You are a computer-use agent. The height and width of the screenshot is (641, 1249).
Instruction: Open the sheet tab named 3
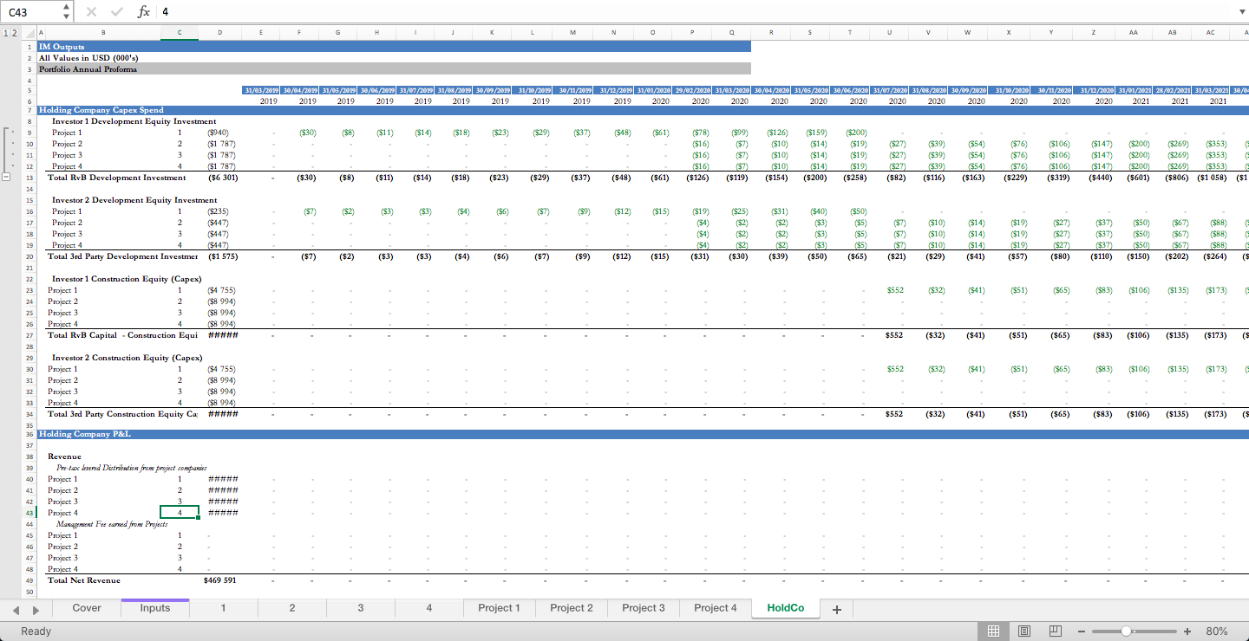click(361, 608)
